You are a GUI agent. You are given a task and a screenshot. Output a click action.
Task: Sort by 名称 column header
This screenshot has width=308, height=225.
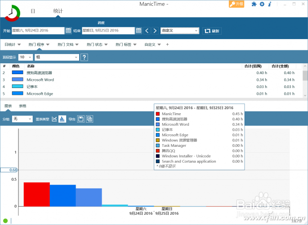tap(31, 66)
